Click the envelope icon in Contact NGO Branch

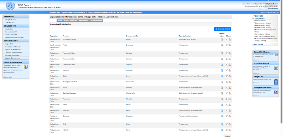(x=276, y=55)
